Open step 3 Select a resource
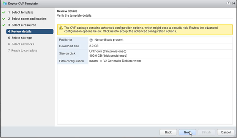Image resolution: width=237 pixels, height=138 pixels. (22, 25)
